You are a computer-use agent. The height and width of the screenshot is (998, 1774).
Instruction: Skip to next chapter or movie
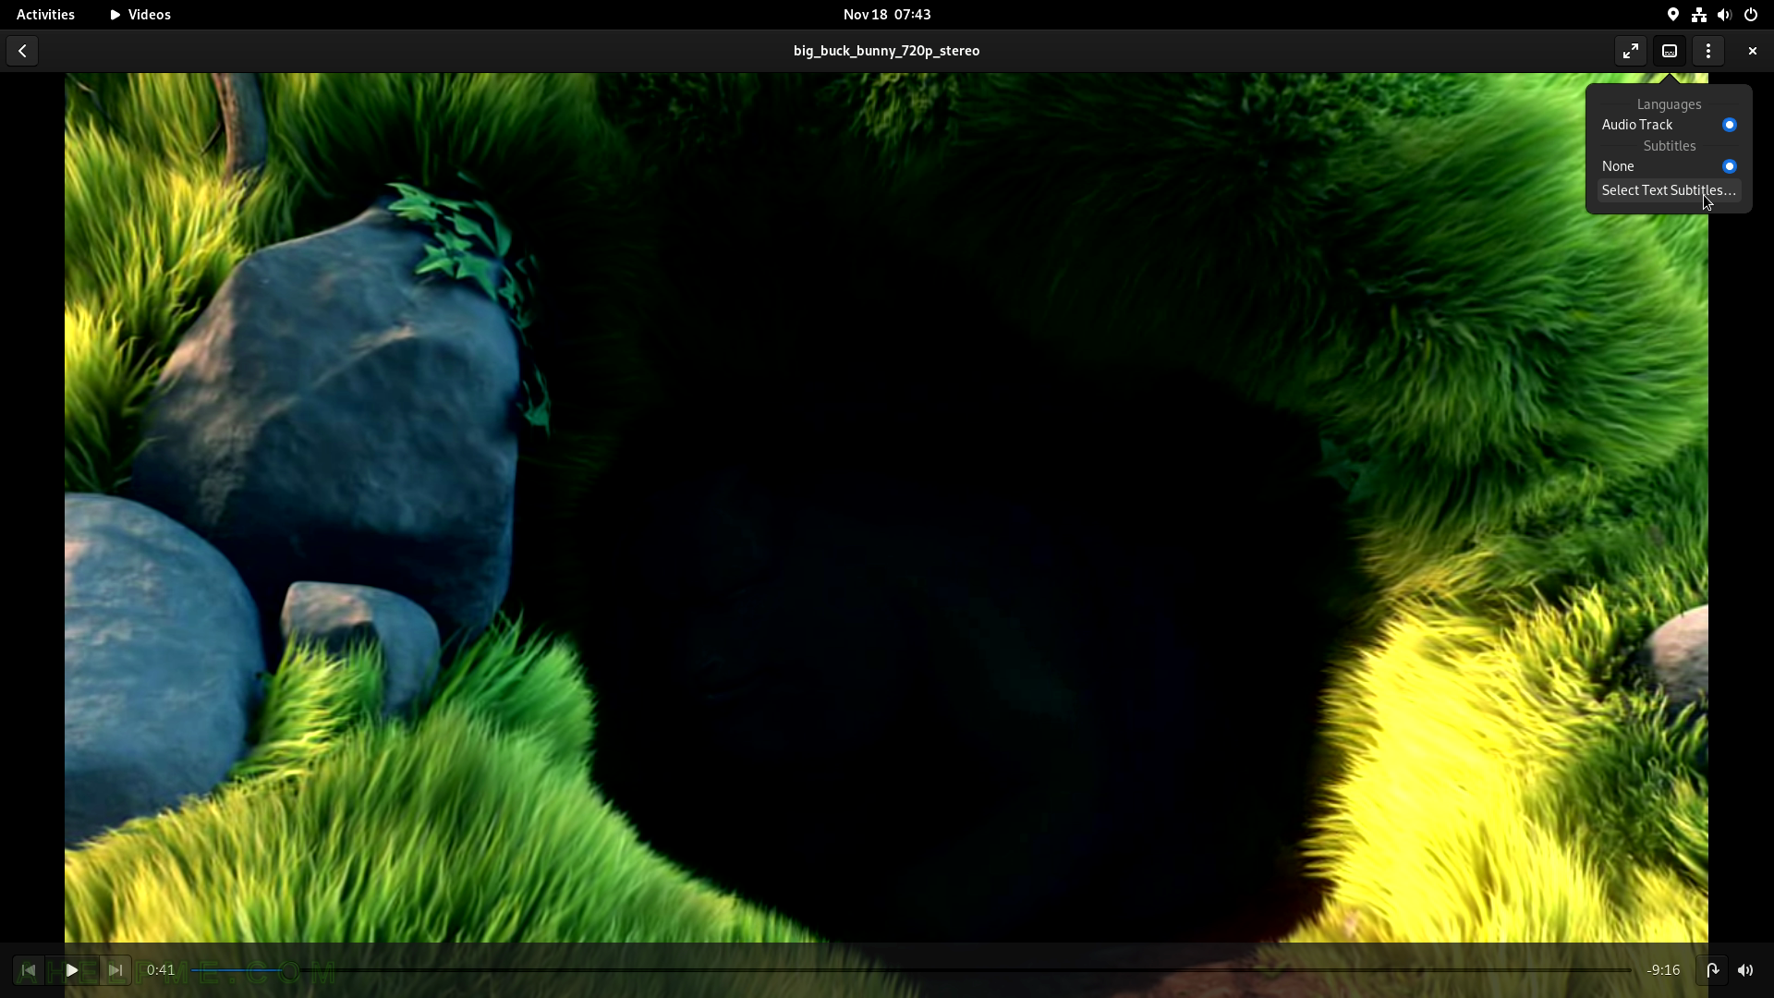click(x=115, y=970)
